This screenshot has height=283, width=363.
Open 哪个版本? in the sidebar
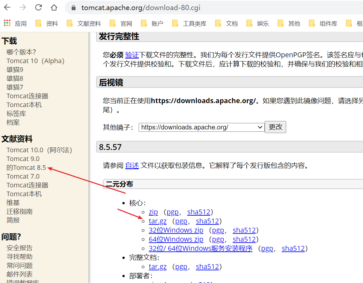pyautogui.click(x=21, y=52)
